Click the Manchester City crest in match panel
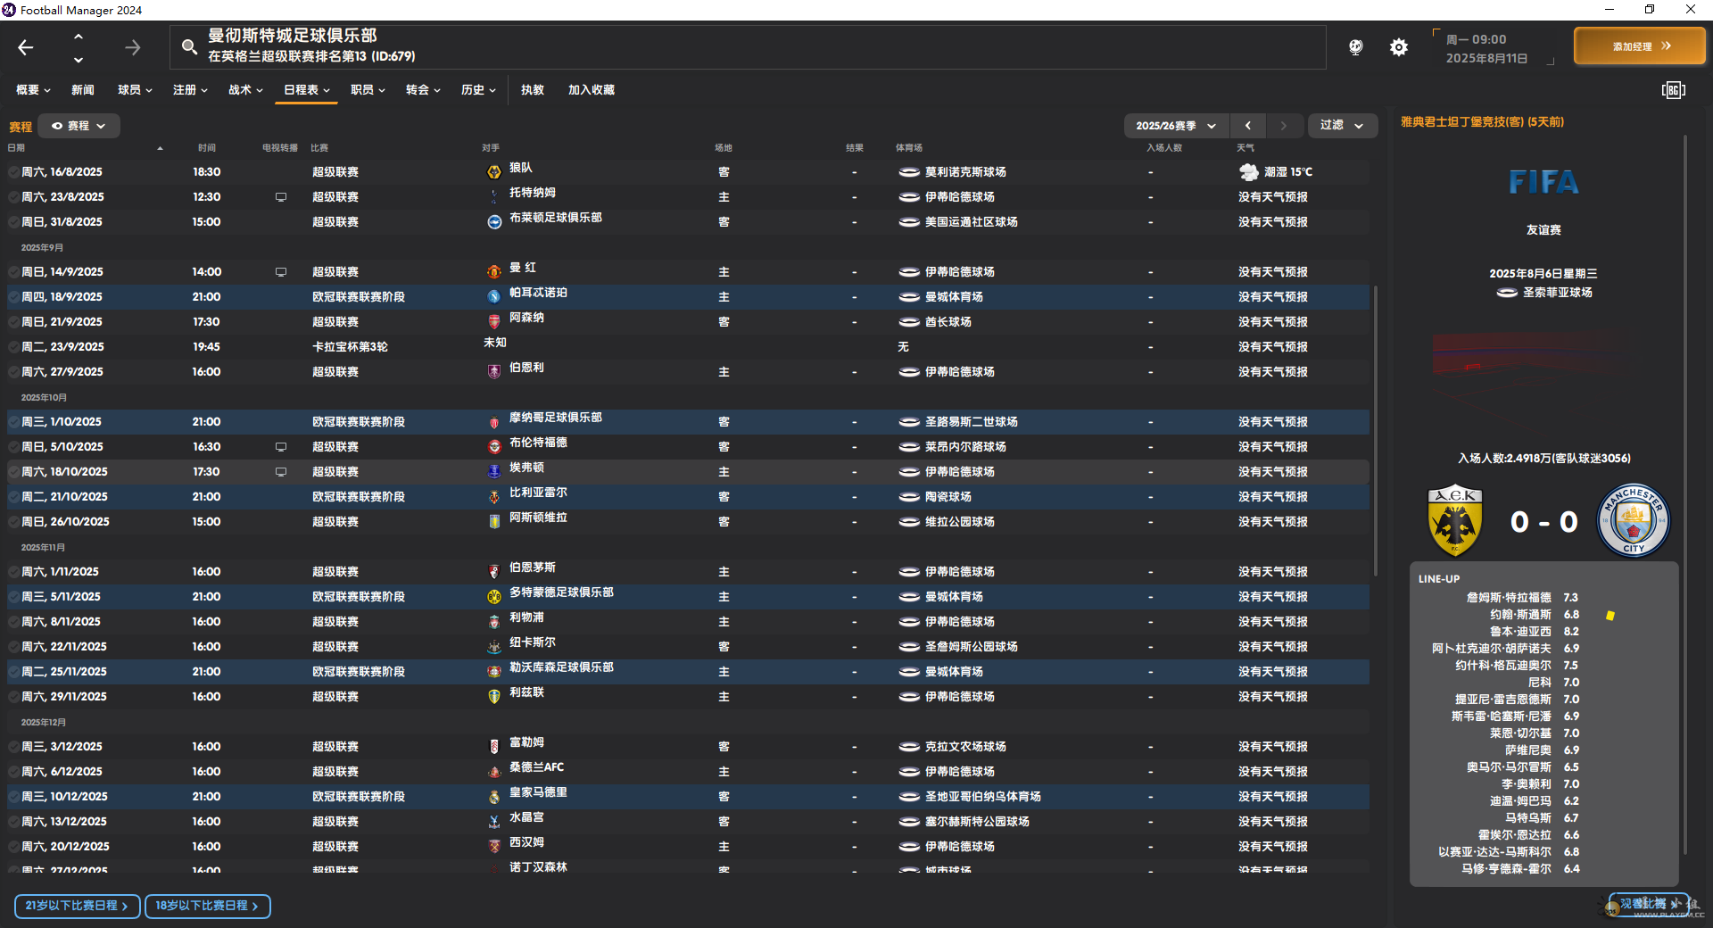Screen dimensions: 1713x928 click(x=1633, y=521)
